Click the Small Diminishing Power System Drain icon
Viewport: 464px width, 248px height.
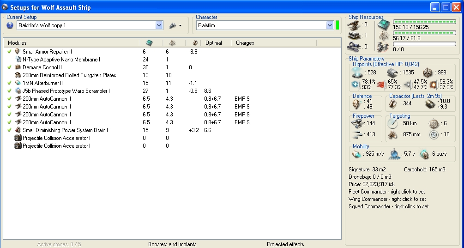pyautogui.click(x=17, y=130)
